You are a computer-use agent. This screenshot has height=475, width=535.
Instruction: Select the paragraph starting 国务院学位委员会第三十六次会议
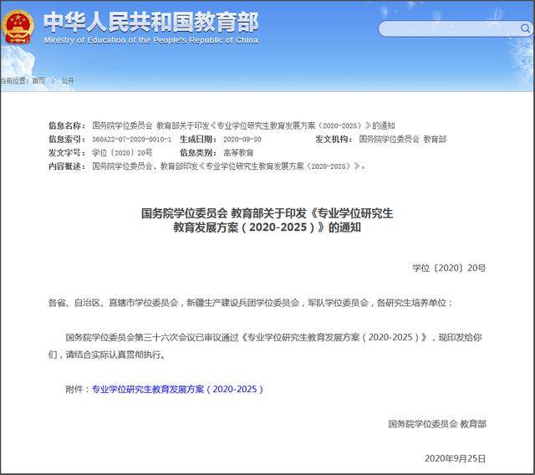tap(265, 345)
